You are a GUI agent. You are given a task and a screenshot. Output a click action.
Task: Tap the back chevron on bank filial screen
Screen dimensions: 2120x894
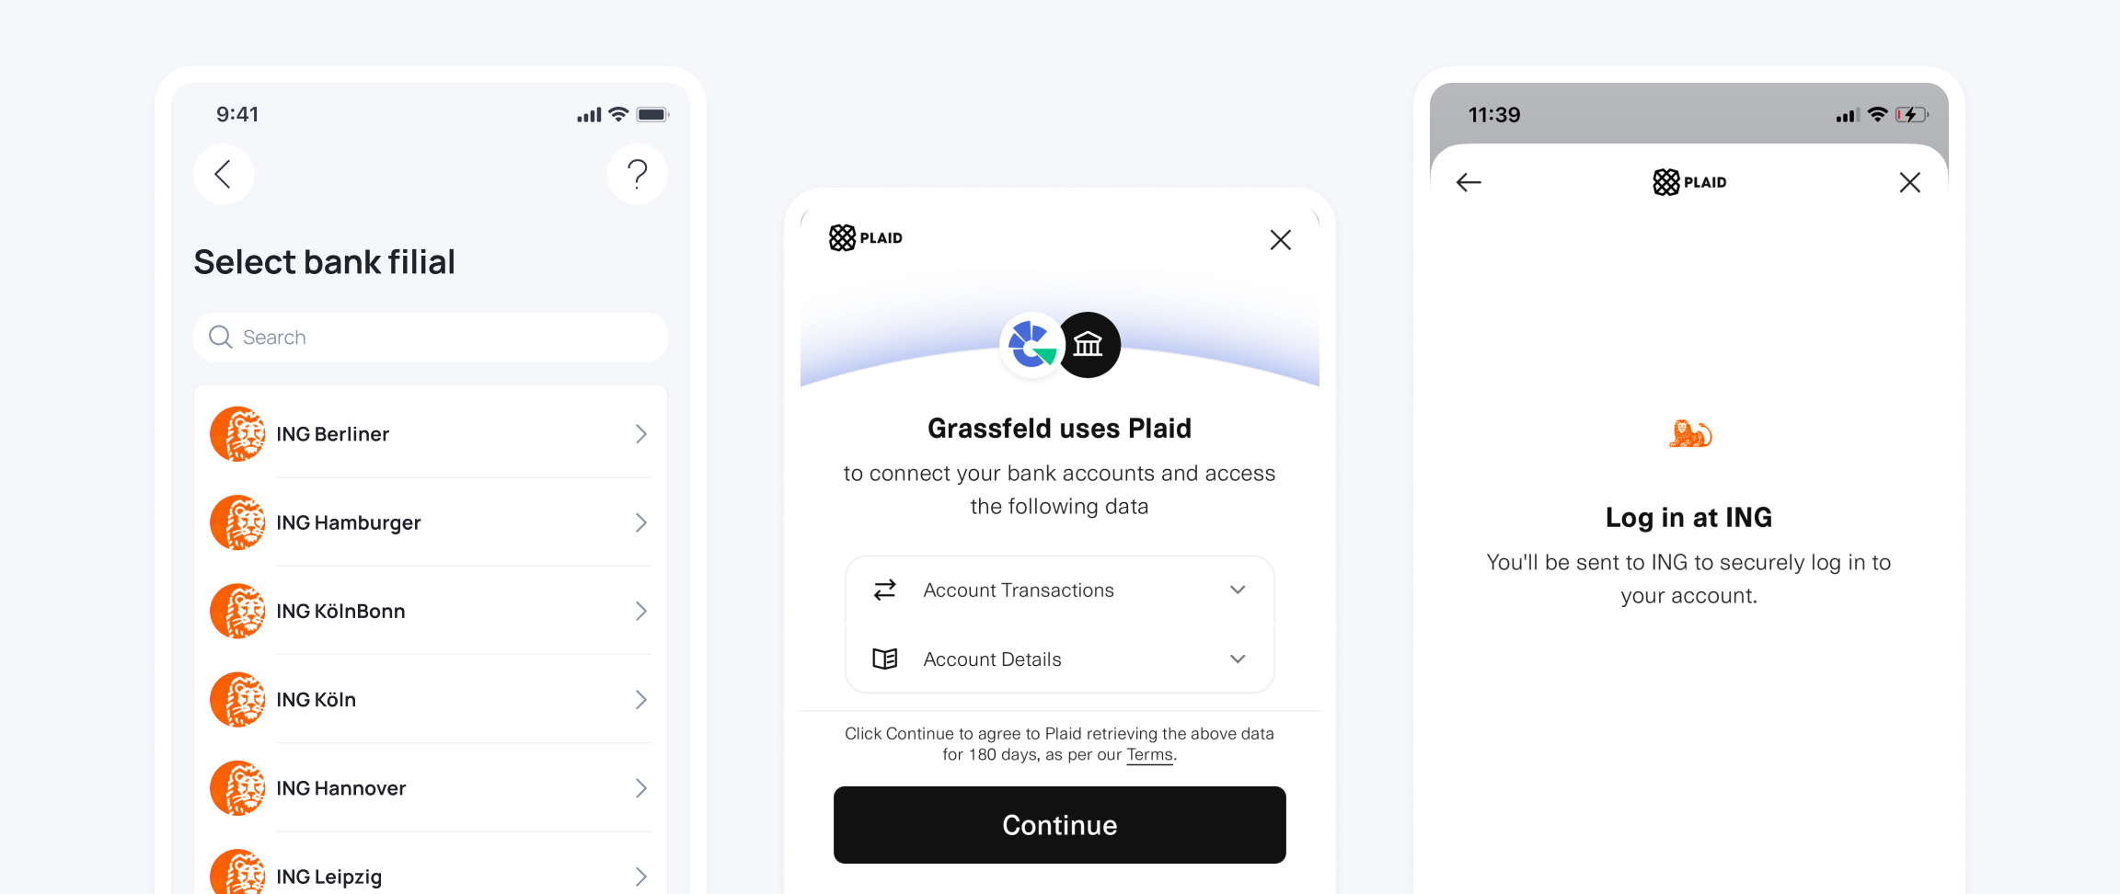click(223, 174)
